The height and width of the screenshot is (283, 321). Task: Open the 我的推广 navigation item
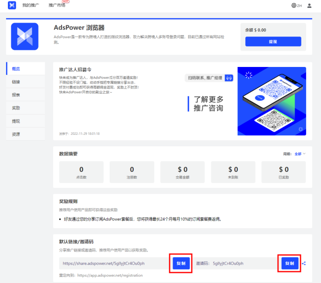point(31,6)
